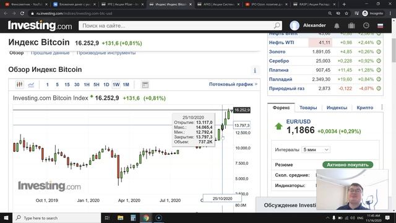This screenshot has width=396, height=223.
Task: Select the candlestick chart type icon
Action: pos(19,85)
